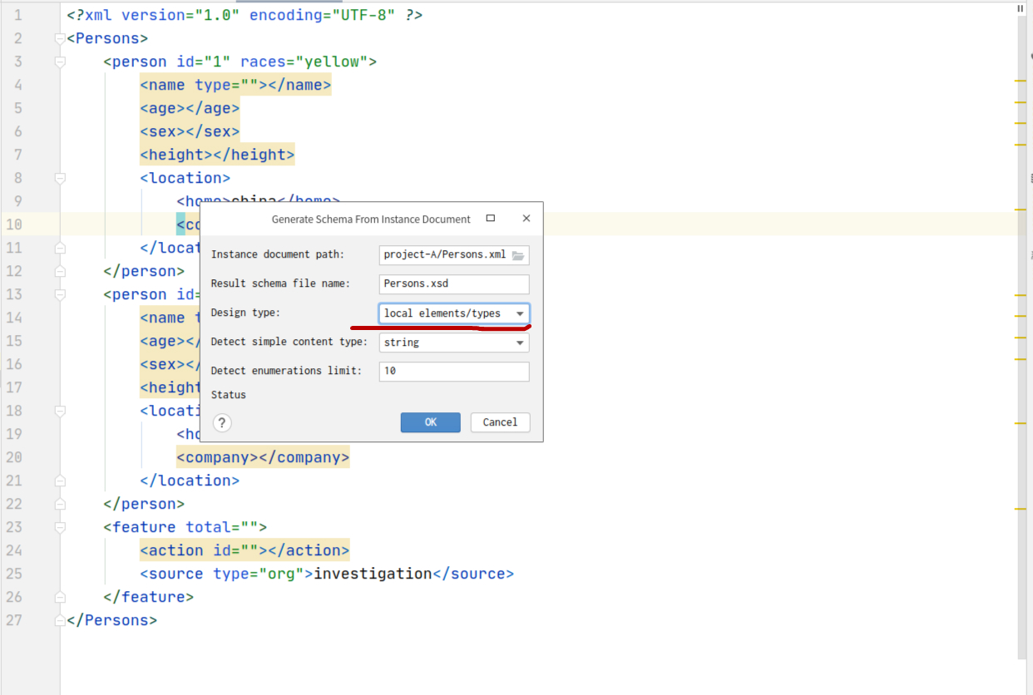Click the fold end marker on line 27
The image size is (1033, 695).
click(x=60, y=620)
